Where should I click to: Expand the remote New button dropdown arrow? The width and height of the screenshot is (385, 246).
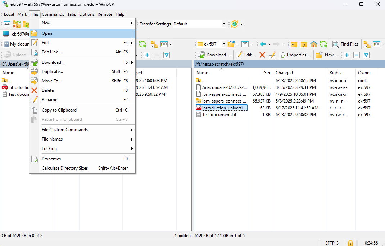coord(336,55)
